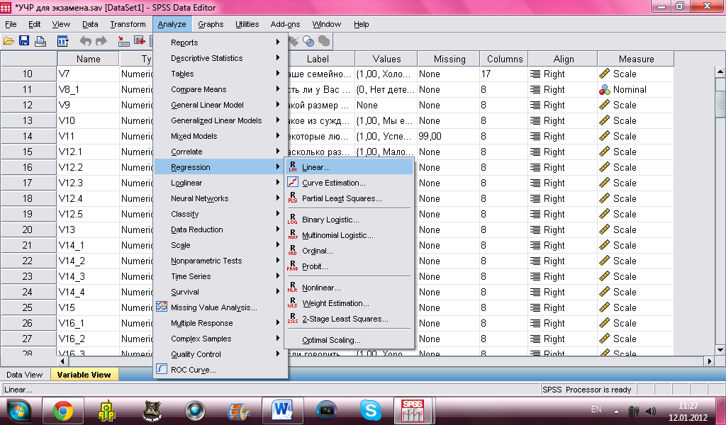Image resolution: width=726 pixels, height=425 pixels.
Task: Click the Probit PROB icon
Action: point(293,266)
